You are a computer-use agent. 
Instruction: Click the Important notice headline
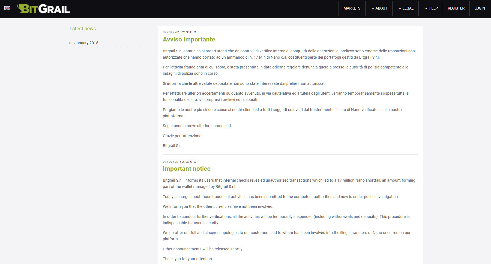187,169
